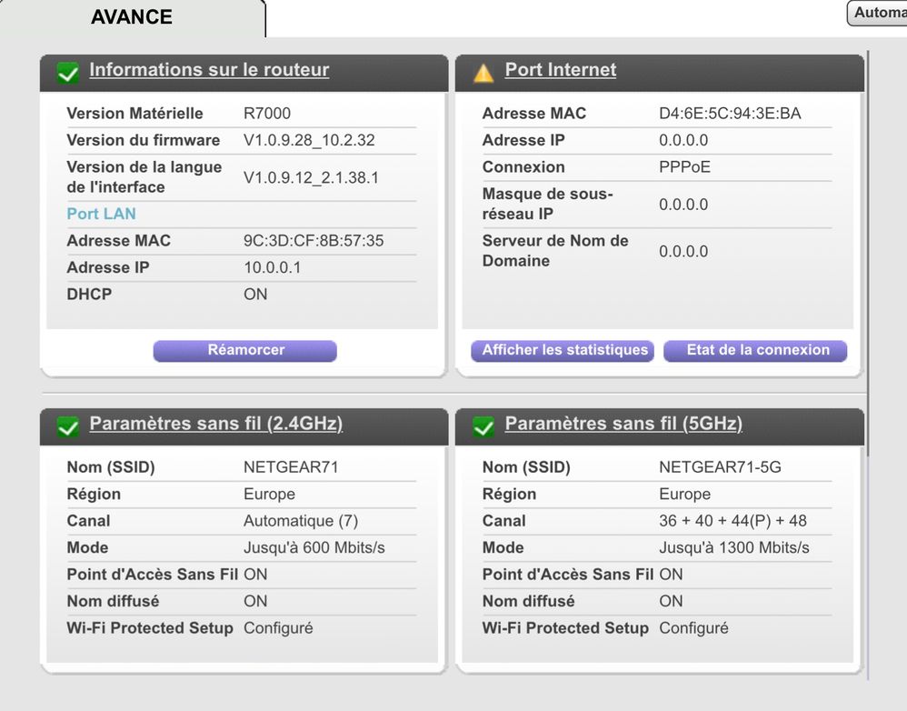907x711 pixels.
Task: Click Version du firmware label
Action: [x=143, y=141]
